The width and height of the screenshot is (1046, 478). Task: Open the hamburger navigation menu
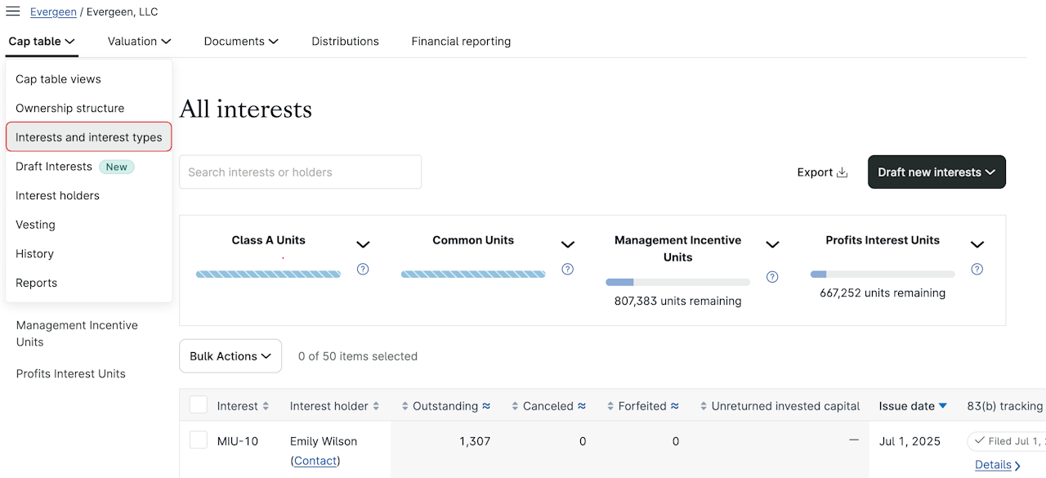13,11
